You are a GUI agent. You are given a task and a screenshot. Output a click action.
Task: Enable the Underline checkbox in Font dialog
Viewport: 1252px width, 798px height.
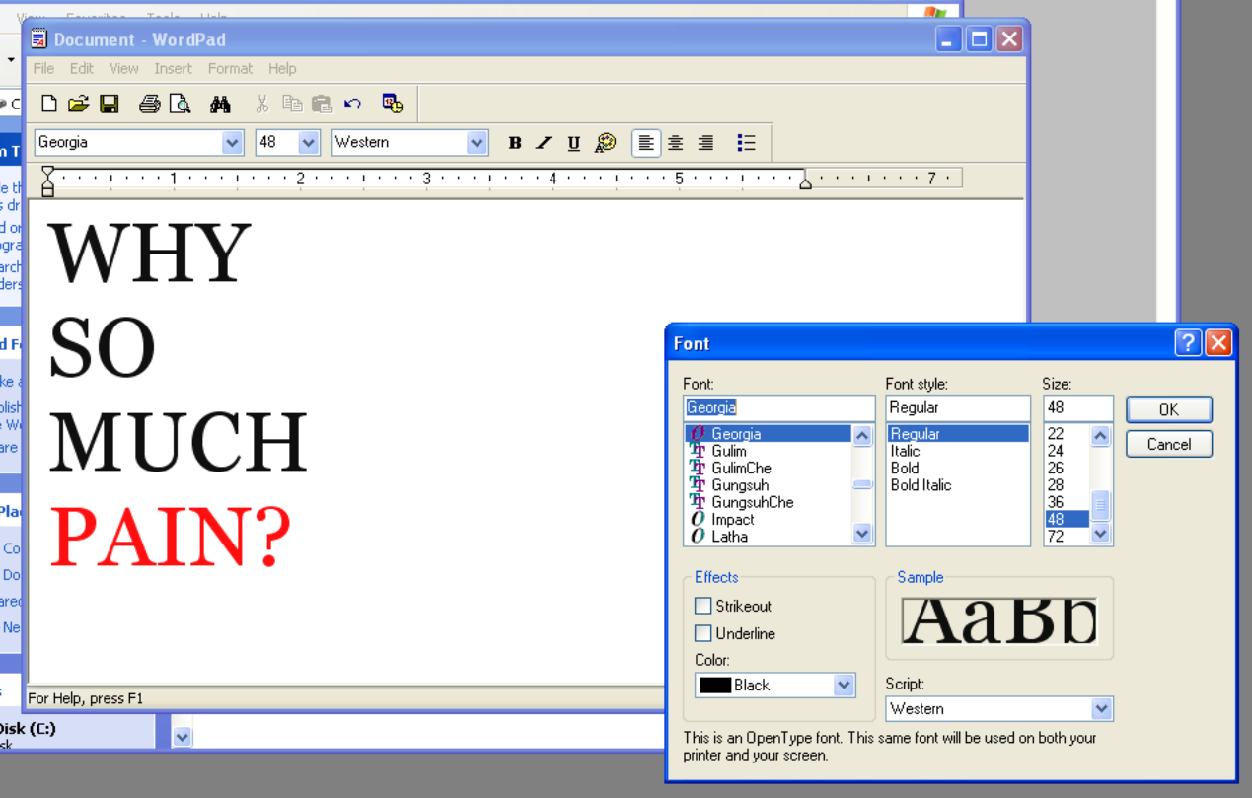(x=703, y=633)
